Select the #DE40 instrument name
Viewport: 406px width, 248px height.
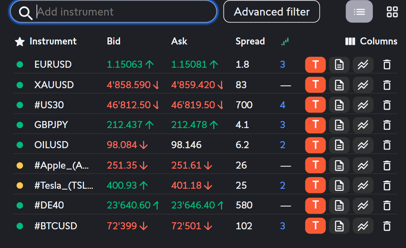49,205
